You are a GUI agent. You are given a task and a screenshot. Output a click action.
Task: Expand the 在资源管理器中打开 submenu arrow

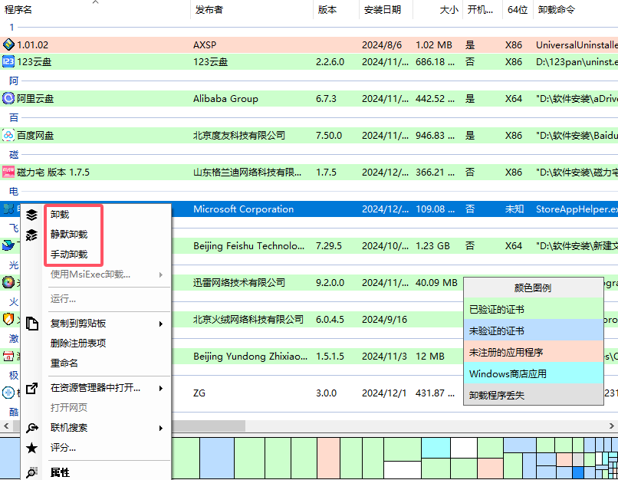tap(161, 388)
